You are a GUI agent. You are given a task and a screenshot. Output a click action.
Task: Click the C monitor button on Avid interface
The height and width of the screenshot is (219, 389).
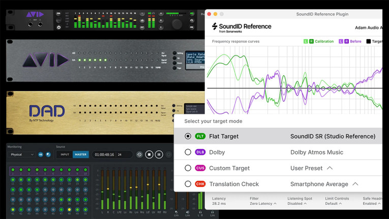161,28
